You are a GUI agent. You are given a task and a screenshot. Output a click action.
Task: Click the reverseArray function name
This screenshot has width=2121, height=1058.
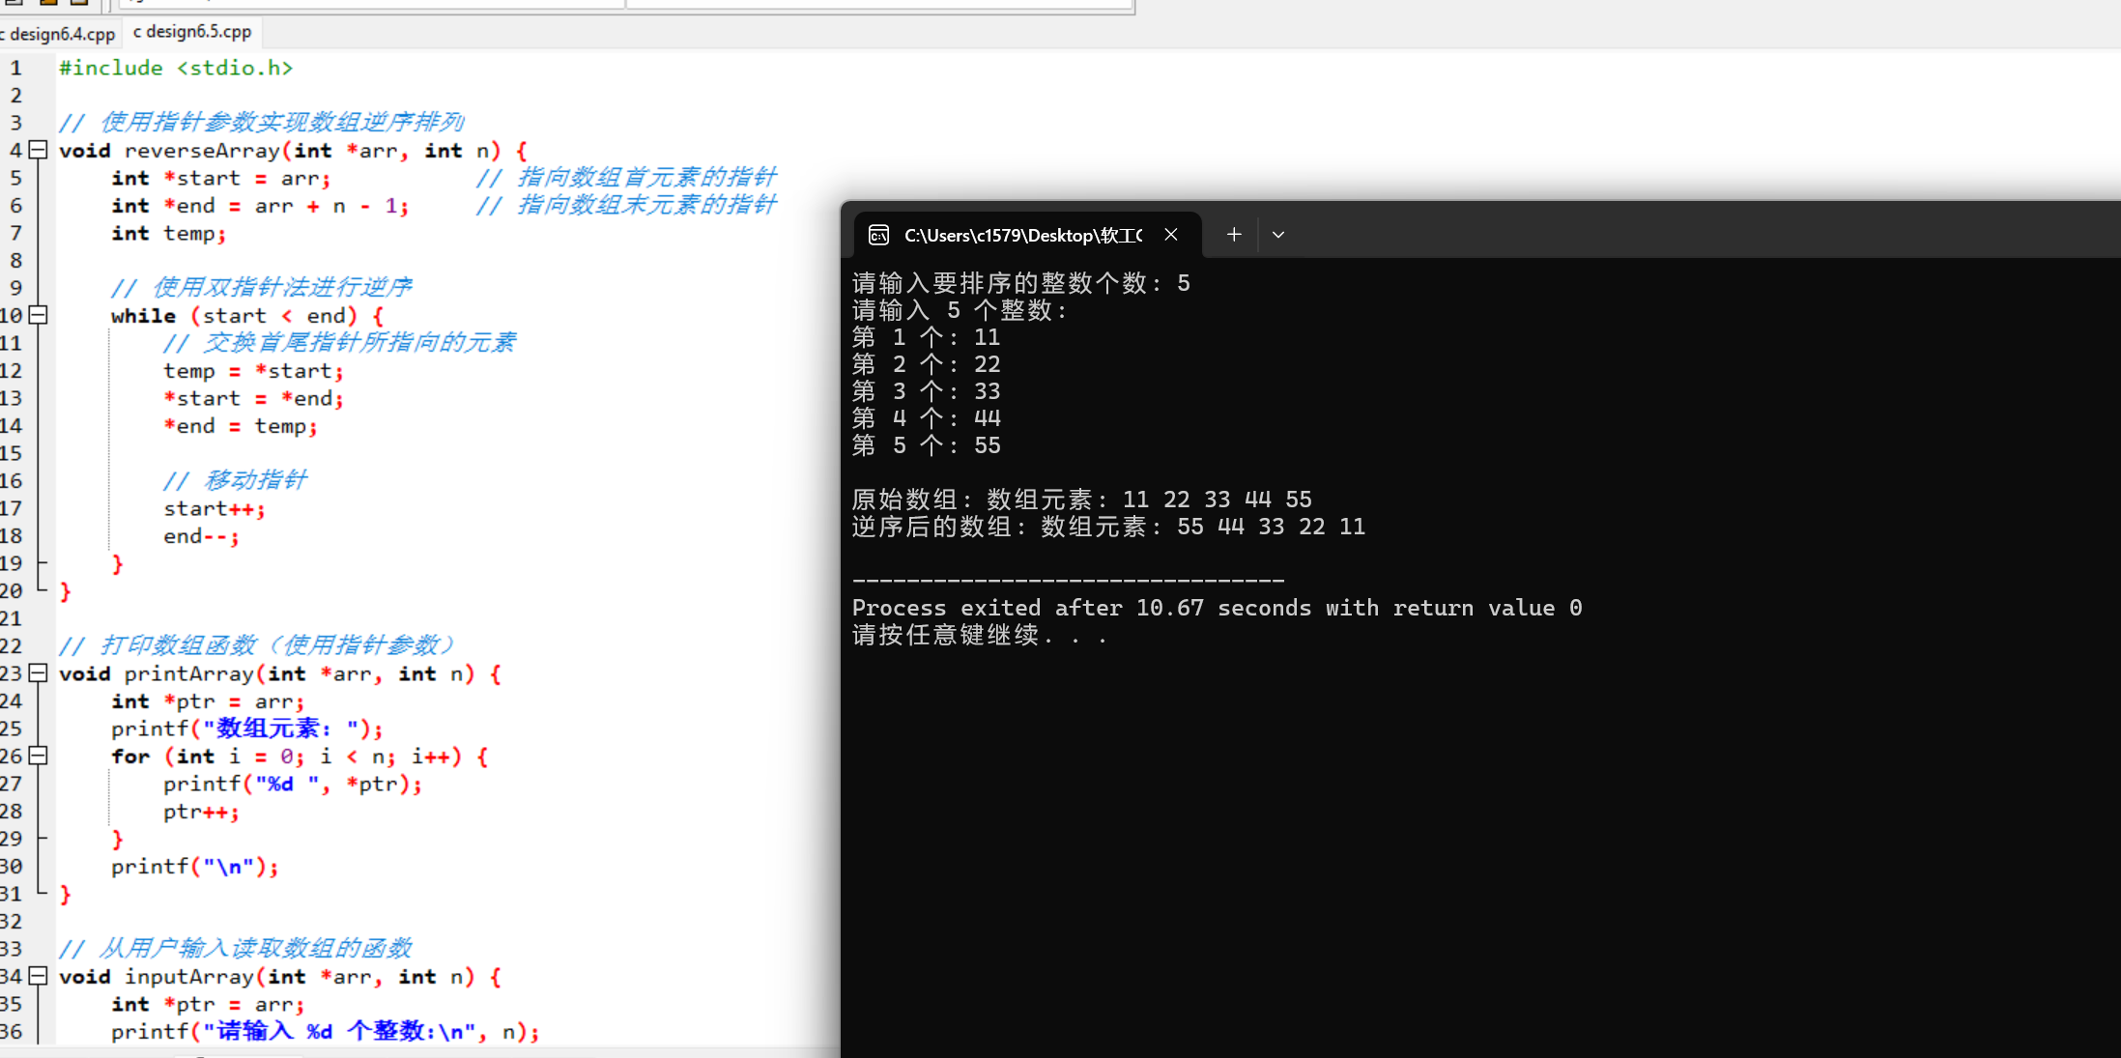coord(202,151)
